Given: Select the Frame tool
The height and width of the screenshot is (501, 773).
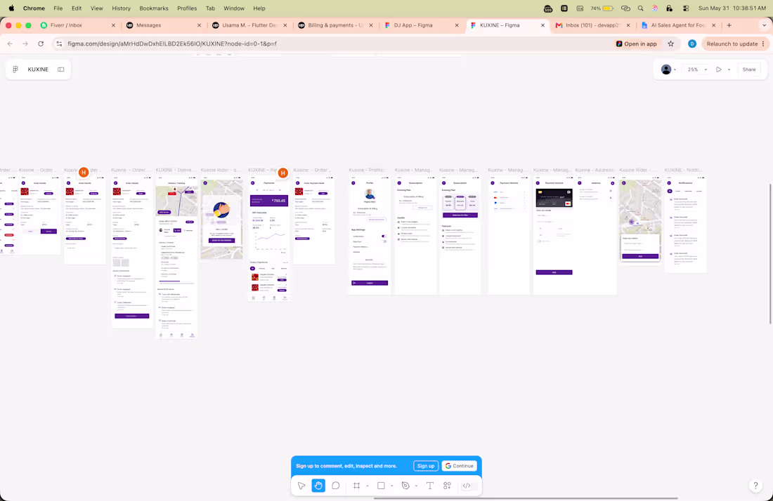Looking at the screenshot, I should (x=356, y=486).
